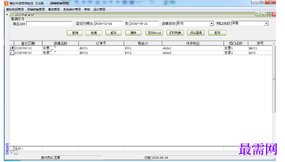The height and width of the screenshot is (162, 285).
Task: Open the 档口名称 dropdown
Action: [266, 23]
